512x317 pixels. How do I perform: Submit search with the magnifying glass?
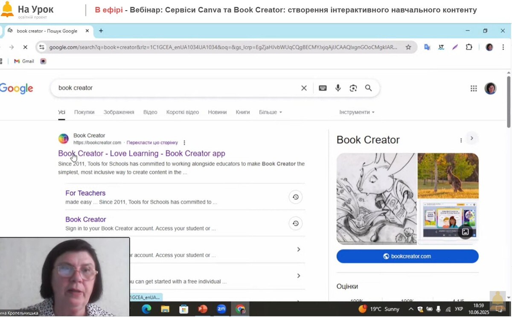(369, 88)
